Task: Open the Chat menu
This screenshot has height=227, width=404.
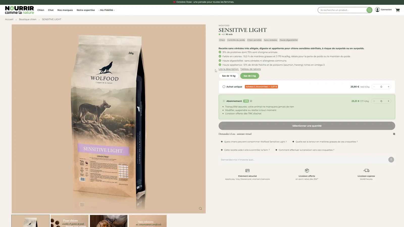Action: coord(51,10)
